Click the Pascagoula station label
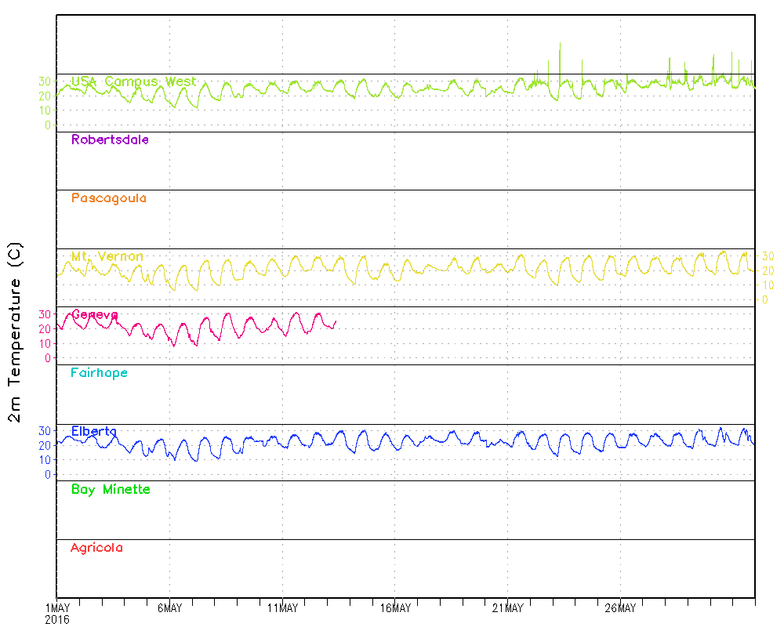Image resolution: width=784 pixels, height=627 pixels. pyautogui.click(x=108, y=198)
